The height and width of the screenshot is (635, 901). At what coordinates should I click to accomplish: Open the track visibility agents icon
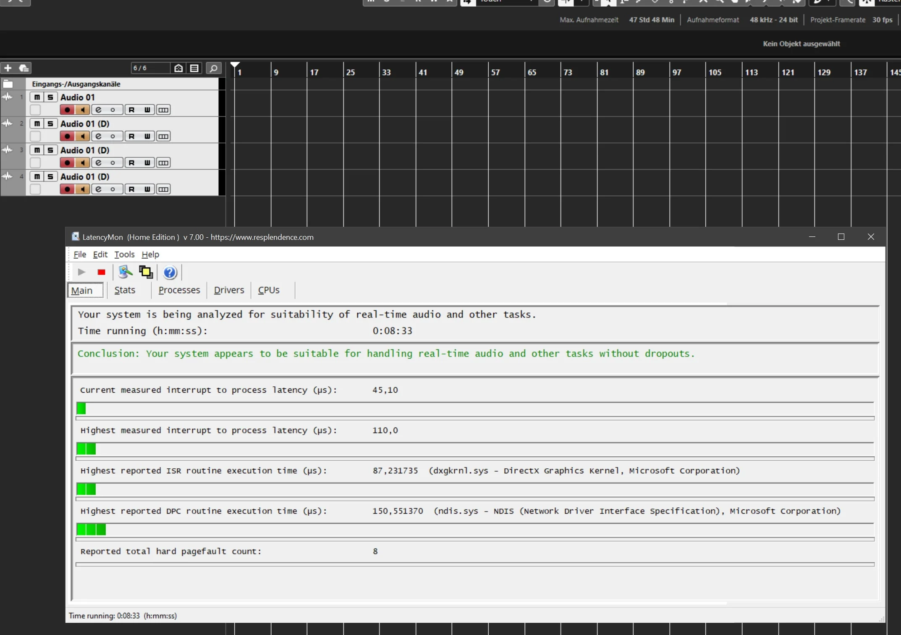click(x=178, y=68)
